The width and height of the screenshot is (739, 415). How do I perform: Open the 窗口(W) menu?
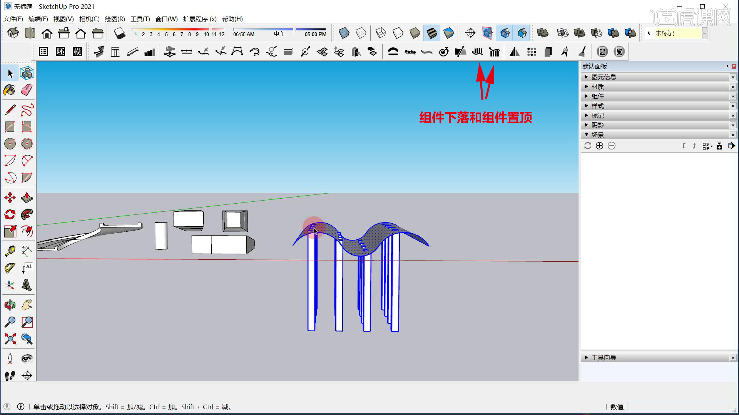point(167,19)
